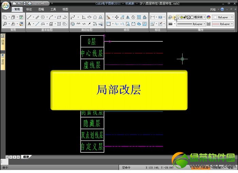This screenshot has width=238, height=173.
Task: Toggle 正交 orthogonal mode in status bar
Action: (196, 167)
